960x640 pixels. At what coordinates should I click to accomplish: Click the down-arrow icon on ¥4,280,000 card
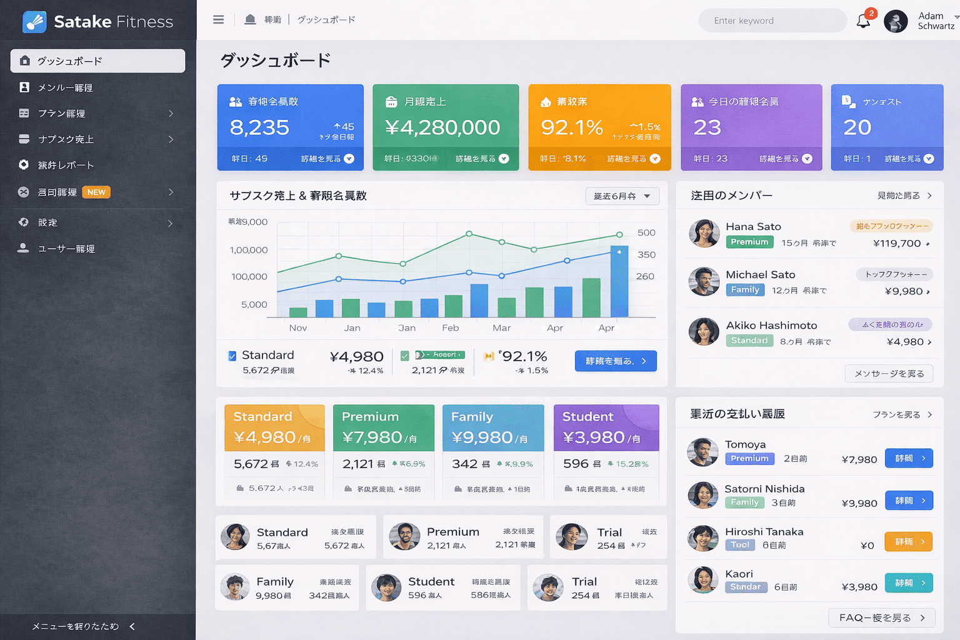[x=504, y=159]
